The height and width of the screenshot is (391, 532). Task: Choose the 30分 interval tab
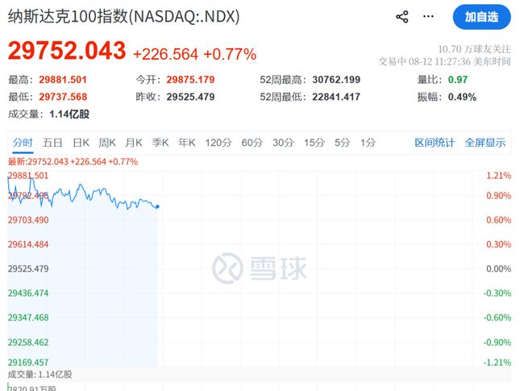tap(283, 143)
